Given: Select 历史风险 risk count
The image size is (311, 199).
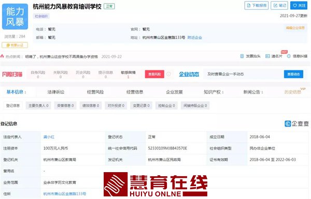Looking at the screenshot, I should point(83,74).
